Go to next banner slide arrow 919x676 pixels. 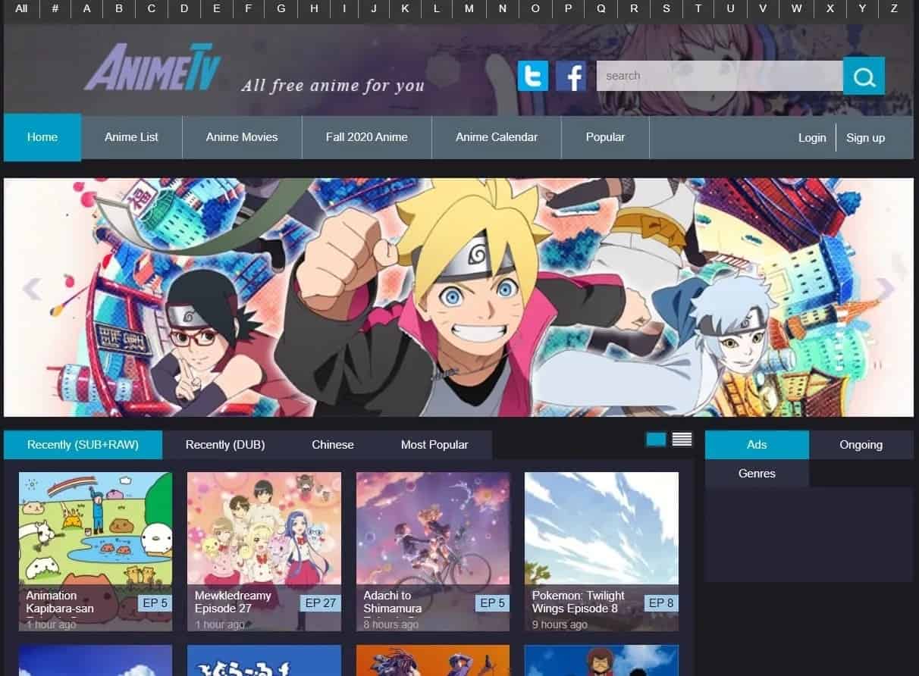pyautogui.click(x=885, y=289)
